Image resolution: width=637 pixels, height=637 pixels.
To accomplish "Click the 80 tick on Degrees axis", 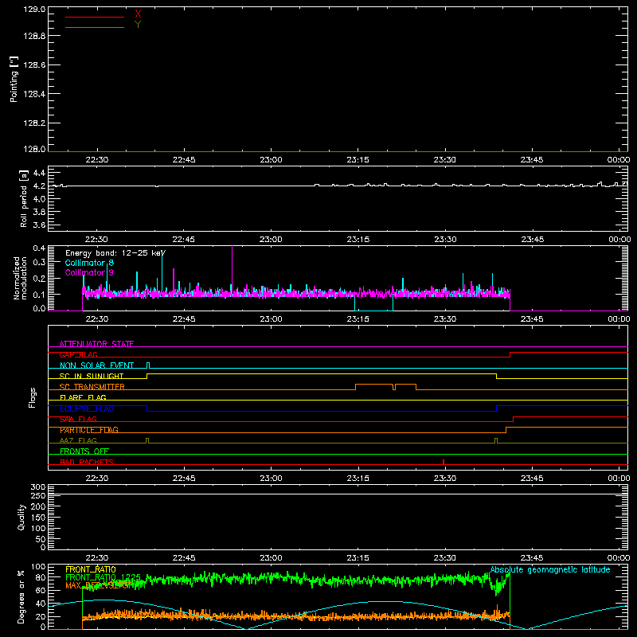I will (41, 577).
